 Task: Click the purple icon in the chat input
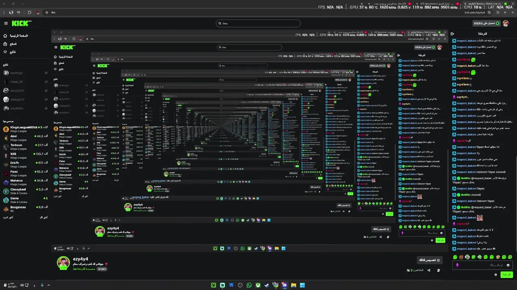tap(457, 265)
